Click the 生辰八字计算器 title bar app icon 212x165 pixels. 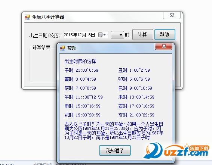click(x=27, y=17)
